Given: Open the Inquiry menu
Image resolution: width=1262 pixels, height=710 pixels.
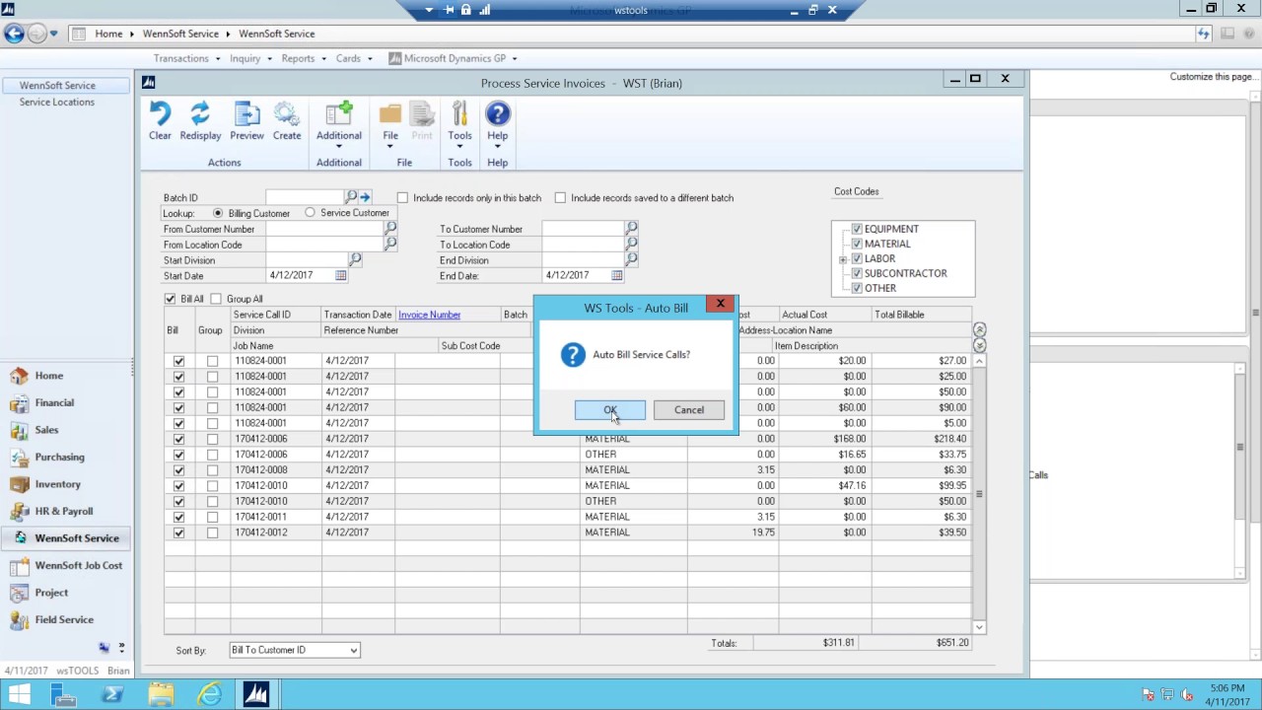Looking at the screenshot, I should point(249,58).
